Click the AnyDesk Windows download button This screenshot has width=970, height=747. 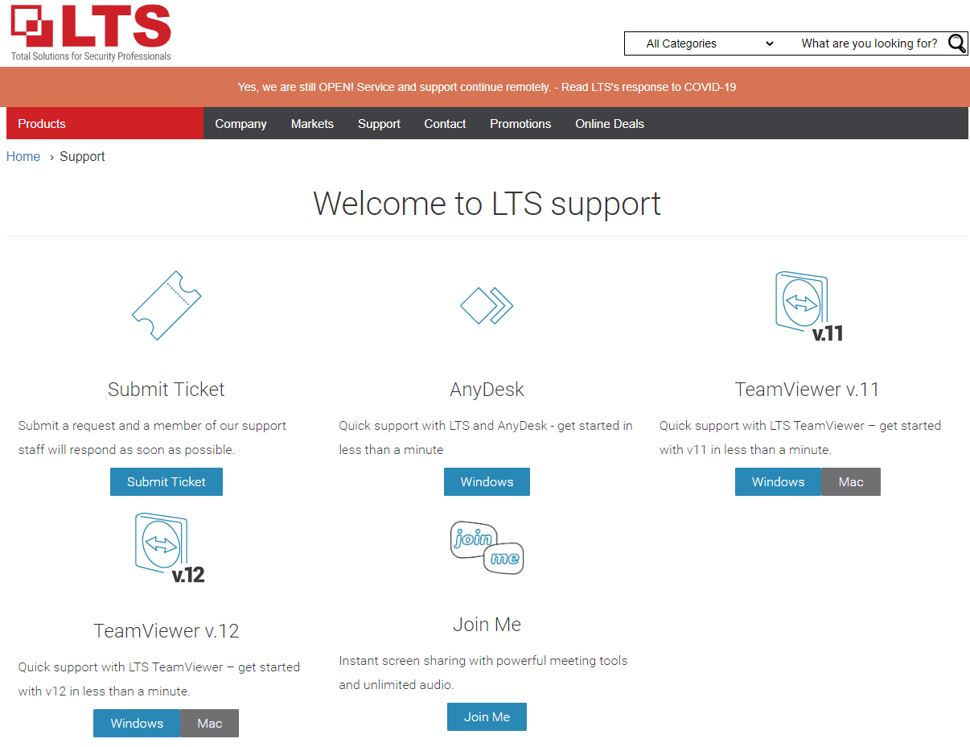coord(487,481)
